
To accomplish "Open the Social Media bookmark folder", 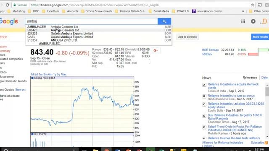I will 159,11.
